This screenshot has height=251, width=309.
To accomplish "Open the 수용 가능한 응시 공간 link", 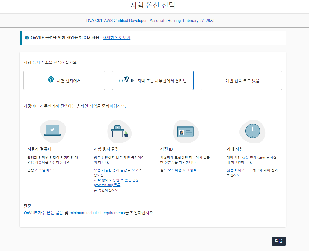I will [111, 170].
